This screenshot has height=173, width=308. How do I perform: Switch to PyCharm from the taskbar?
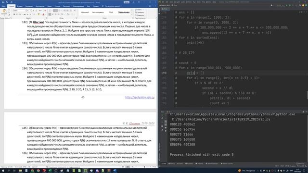[85, 171]
